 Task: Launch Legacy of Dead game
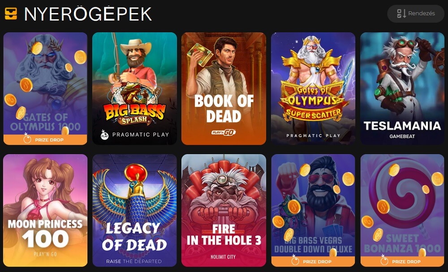coord(134,210)
